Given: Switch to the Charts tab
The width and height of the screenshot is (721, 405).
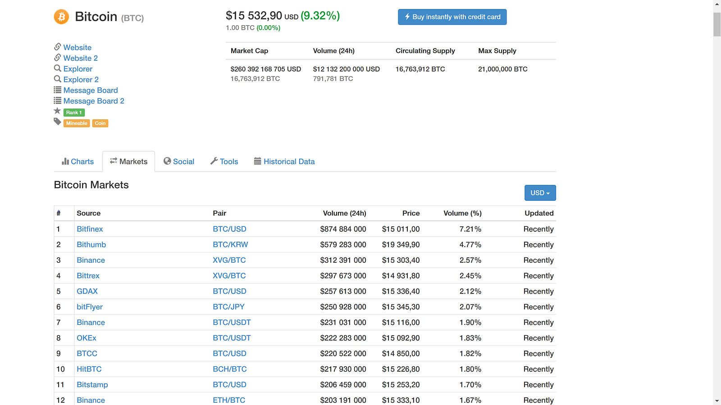Looking at the screenshot, I should [78, 162].
